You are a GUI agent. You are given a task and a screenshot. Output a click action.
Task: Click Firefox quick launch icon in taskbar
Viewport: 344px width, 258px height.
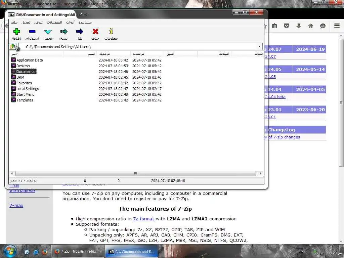pos(45,252)
